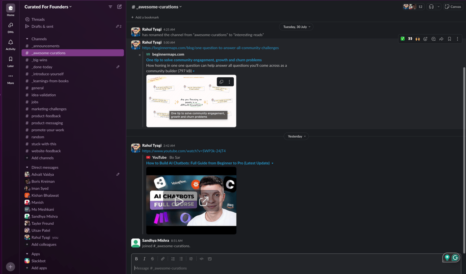
Task: Open the Later saved items
Action: coord(10,61)
